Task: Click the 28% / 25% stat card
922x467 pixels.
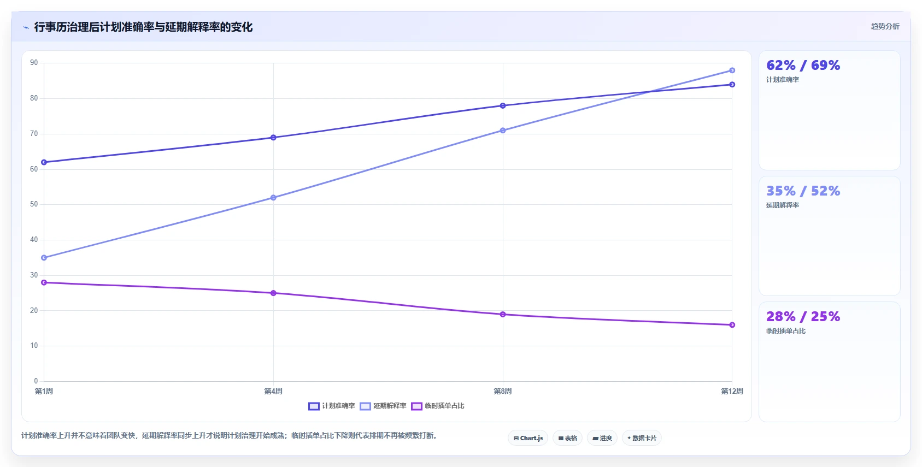Action: [x=829, y=362]
